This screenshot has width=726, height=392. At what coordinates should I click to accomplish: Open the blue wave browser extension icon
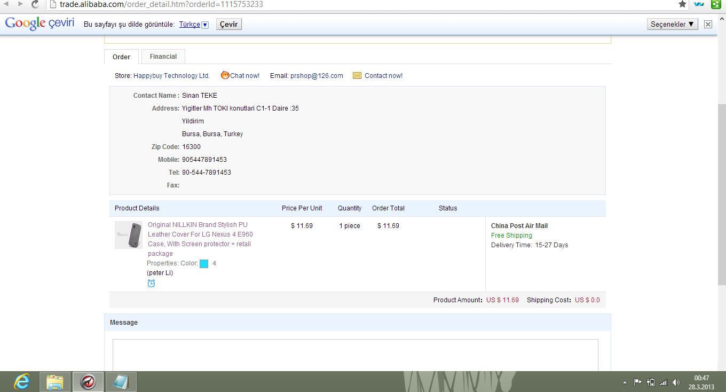pos(699,4)
